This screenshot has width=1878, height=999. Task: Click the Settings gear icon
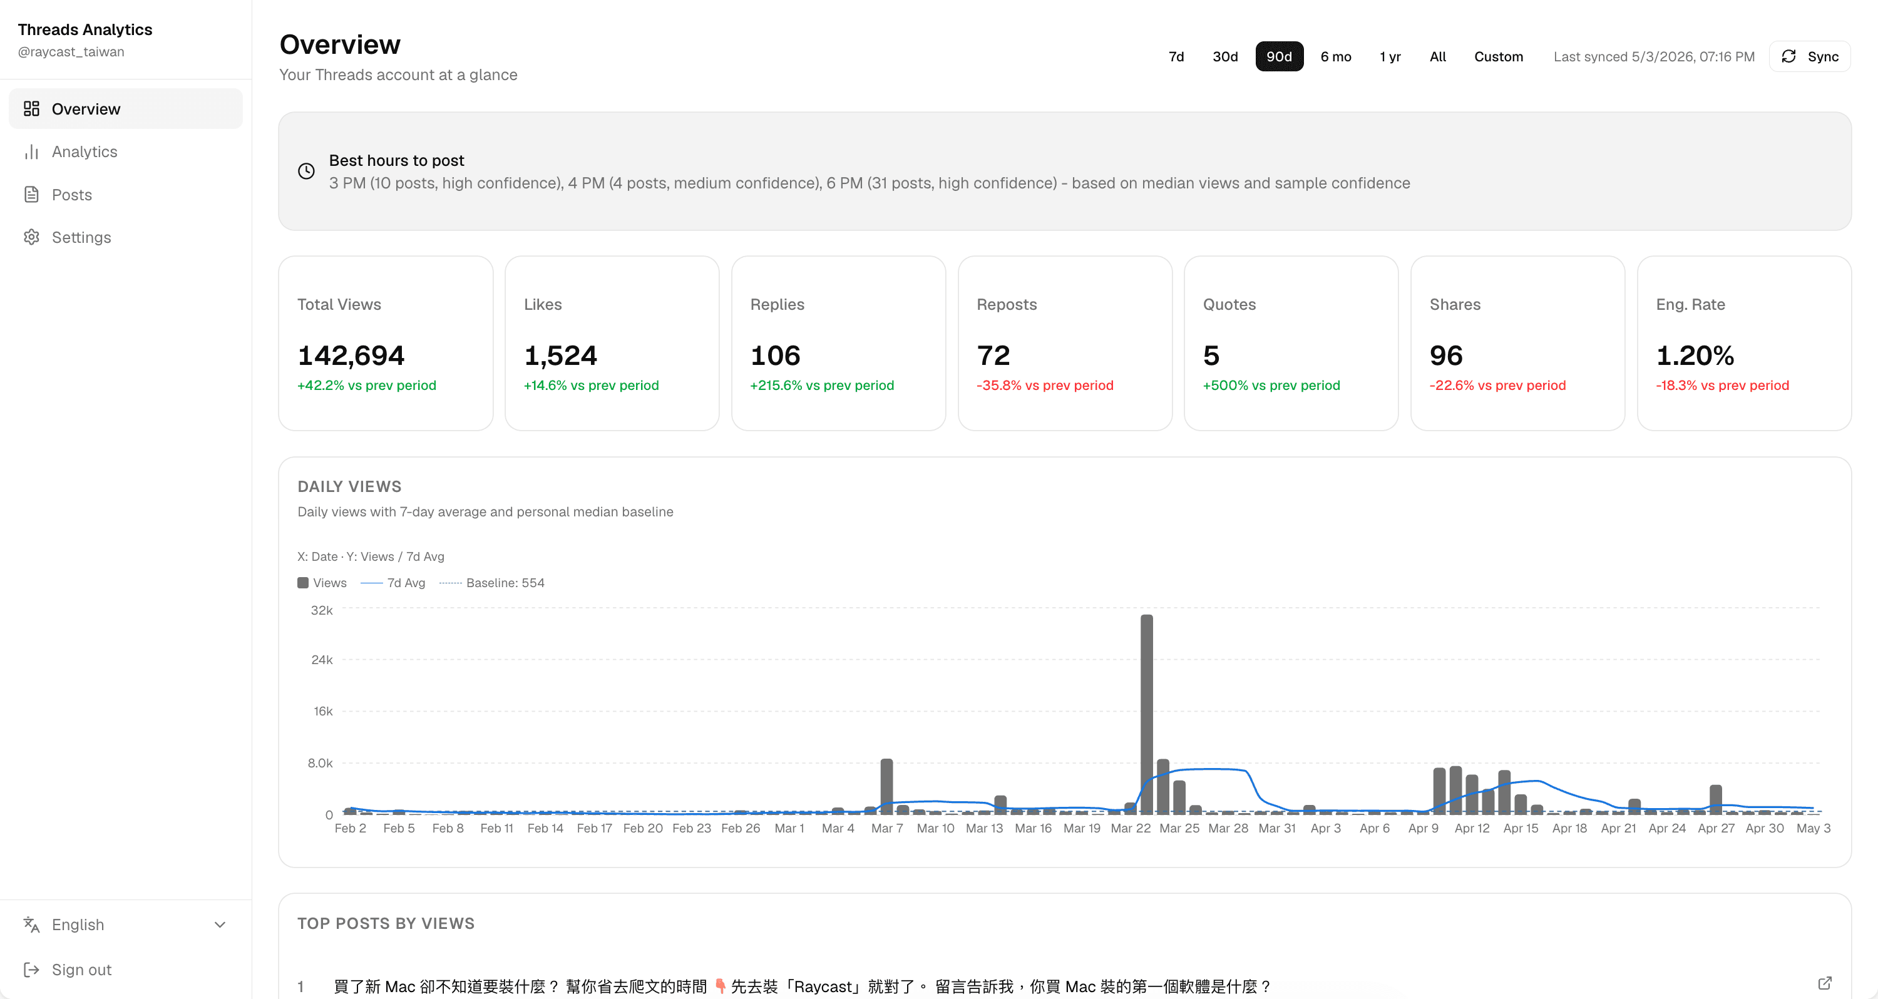click(x=31, y=237)
